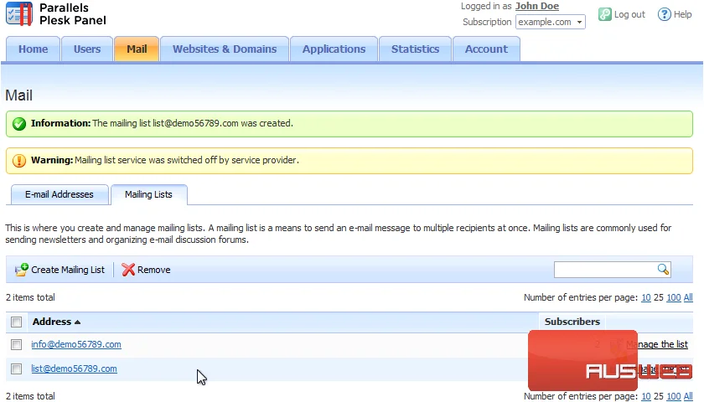Click the John Doe user link
This screenshot has height=402, width=704.
tap(537, 7)
